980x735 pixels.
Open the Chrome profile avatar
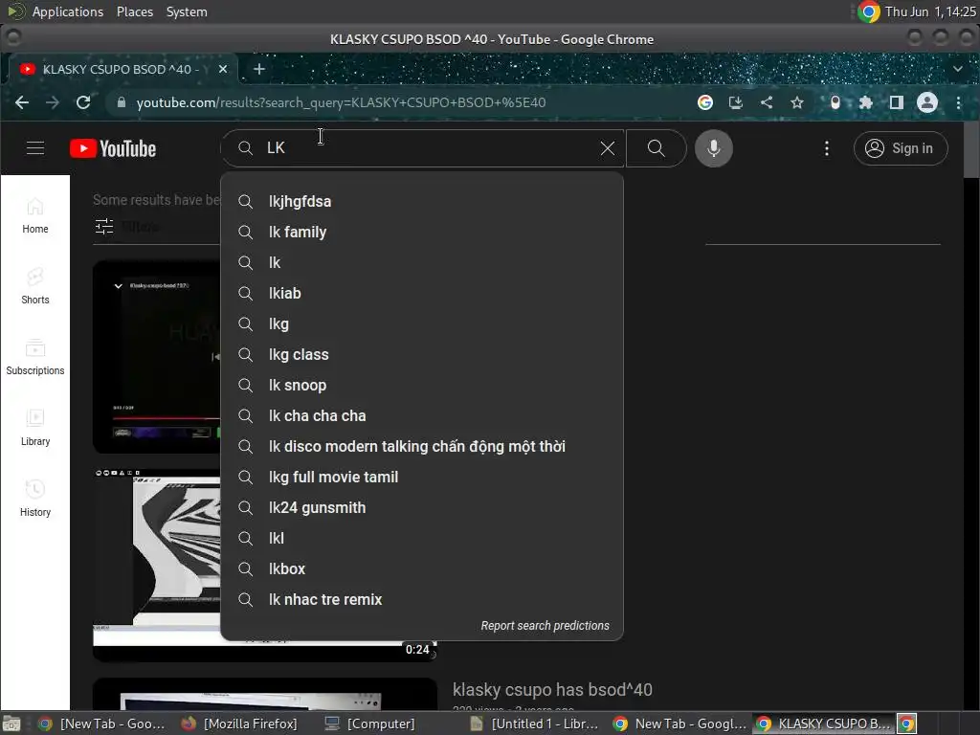(x=926, y=102)
